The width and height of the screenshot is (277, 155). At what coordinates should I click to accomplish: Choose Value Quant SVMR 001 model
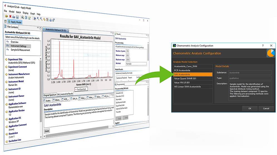(185, 78)
